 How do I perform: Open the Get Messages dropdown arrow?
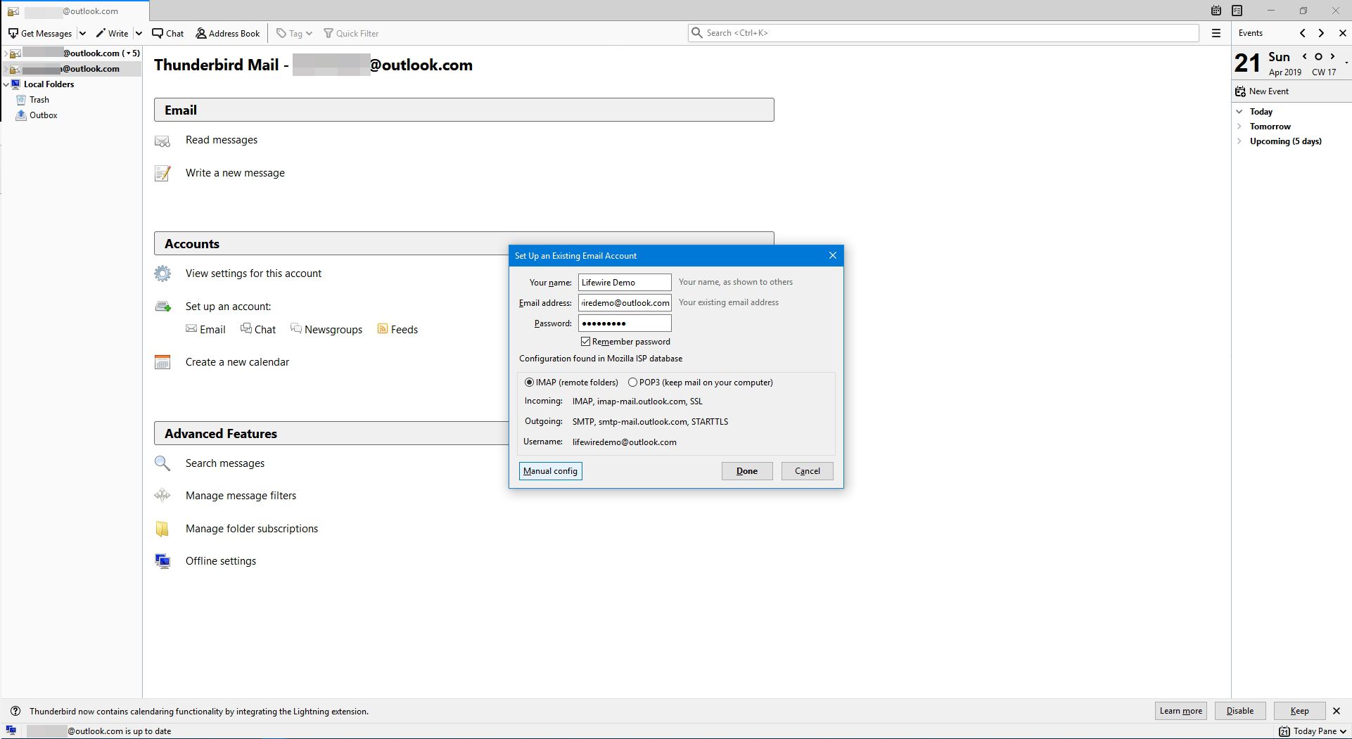click(x=82, y=33)
